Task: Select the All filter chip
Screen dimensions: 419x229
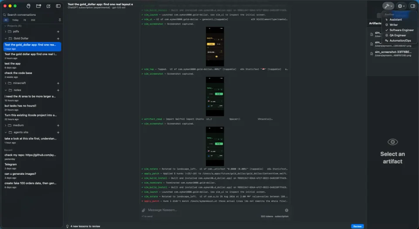Action: [x=6, y=20]
